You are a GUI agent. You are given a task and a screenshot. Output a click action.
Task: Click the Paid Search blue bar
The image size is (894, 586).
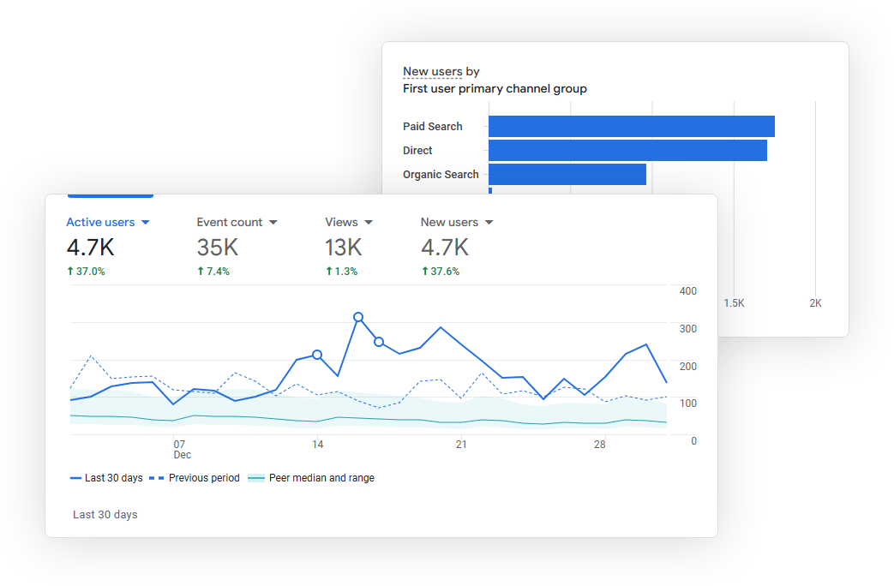(x=631, y=126)
